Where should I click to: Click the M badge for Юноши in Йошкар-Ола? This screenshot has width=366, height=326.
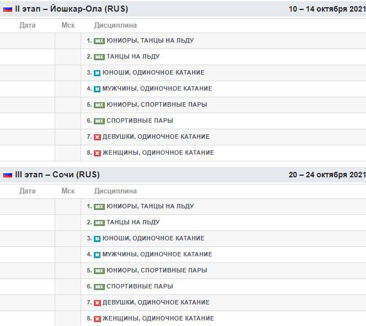pyautogui.click(x=97, y=73)
